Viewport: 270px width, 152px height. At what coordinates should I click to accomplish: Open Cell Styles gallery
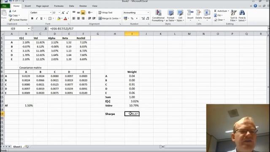pos(180,16)
